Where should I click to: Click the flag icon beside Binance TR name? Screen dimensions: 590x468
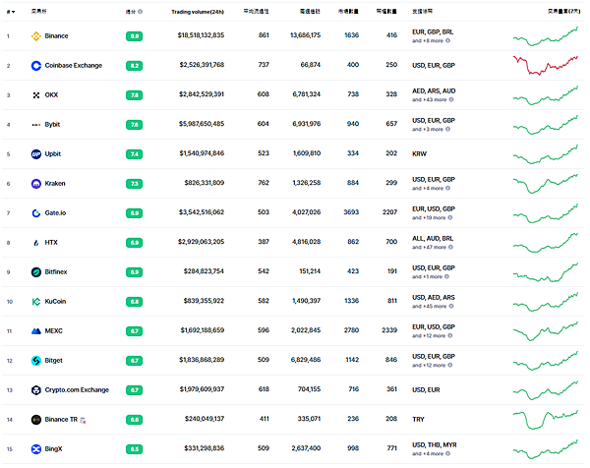83,420
